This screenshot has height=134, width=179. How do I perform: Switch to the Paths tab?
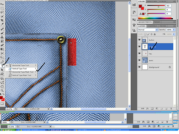tap(163, 26)
